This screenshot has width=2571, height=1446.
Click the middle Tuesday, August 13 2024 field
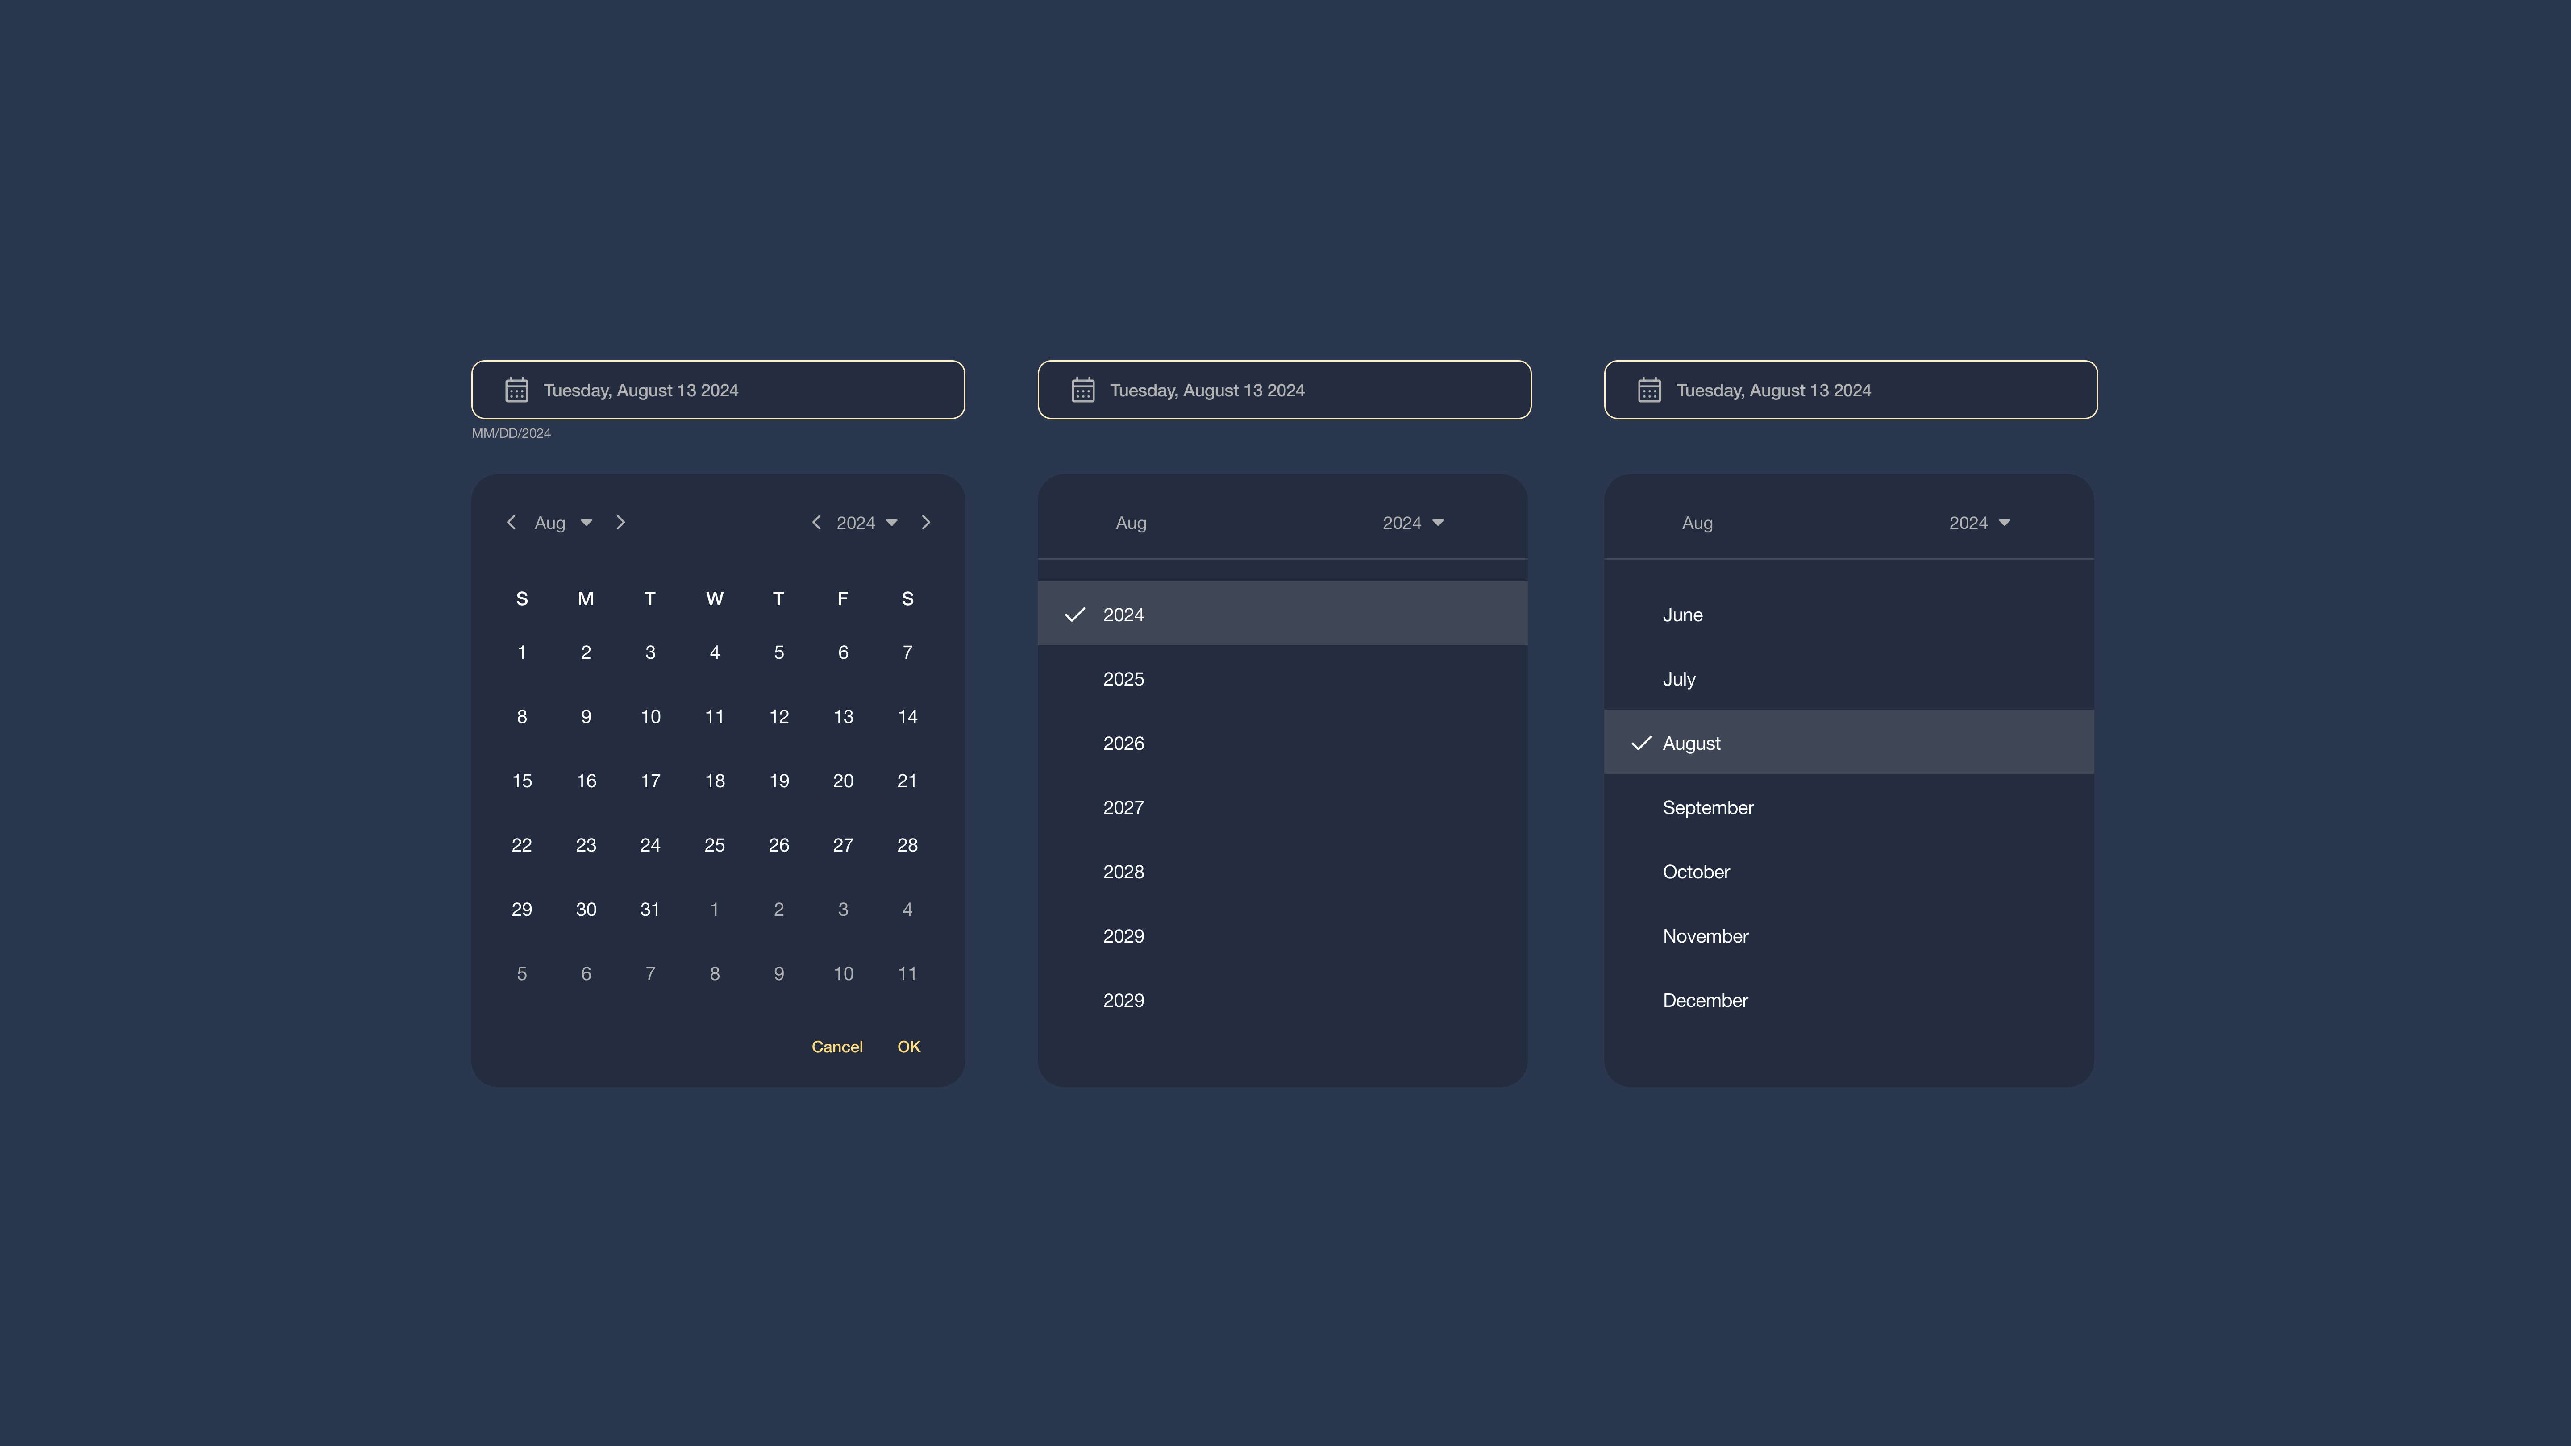[x=1285, y=390]
